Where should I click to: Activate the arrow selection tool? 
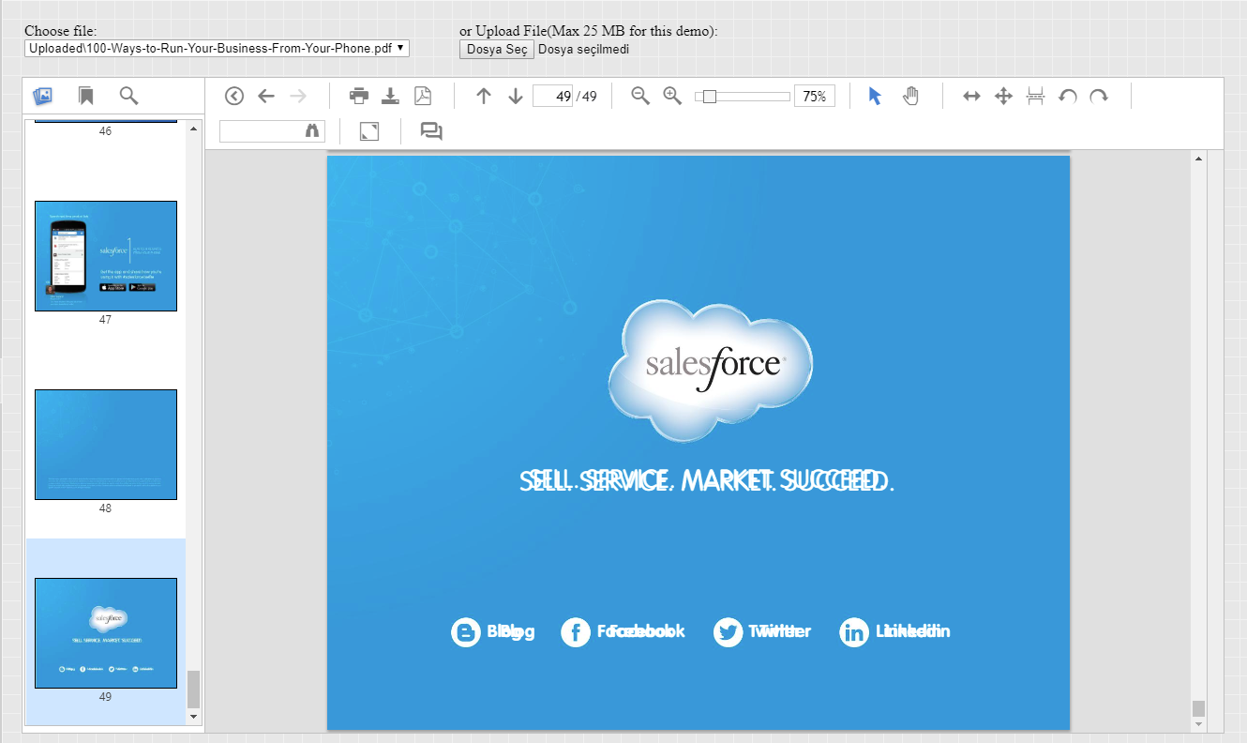click(x=875, y=96)
